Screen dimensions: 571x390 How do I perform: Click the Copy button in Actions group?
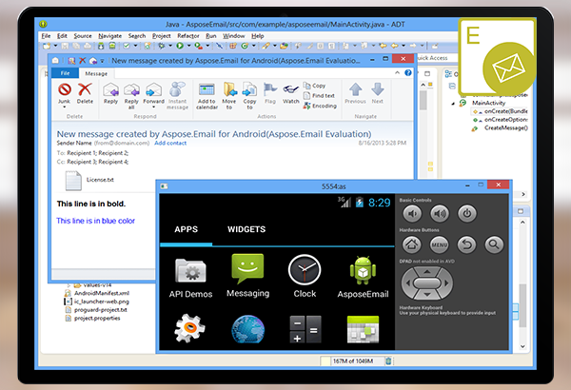tap(314, 86)
